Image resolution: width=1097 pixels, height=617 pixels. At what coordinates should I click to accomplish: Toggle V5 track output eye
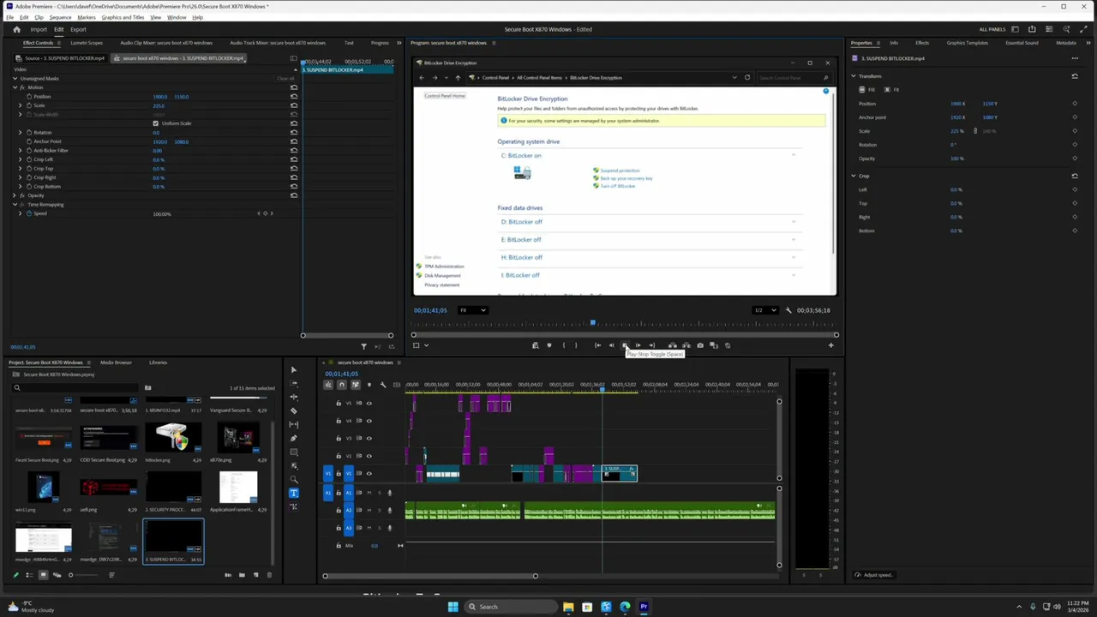click(369, 403)
